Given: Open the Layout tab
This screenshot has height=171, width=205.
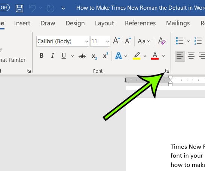Looking at the screenshot, I should tap(104, 23).
